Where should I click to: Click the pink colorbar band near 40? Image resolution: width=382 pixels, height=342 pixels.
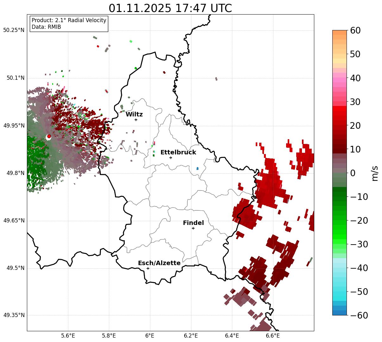340,80
